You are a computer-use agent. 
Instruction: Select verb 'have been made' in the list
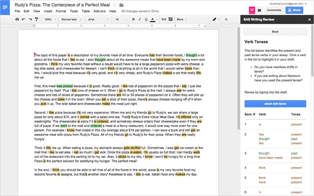click(270, 158)
